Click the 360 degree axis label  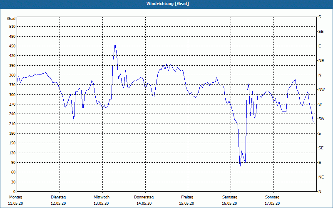12,75
